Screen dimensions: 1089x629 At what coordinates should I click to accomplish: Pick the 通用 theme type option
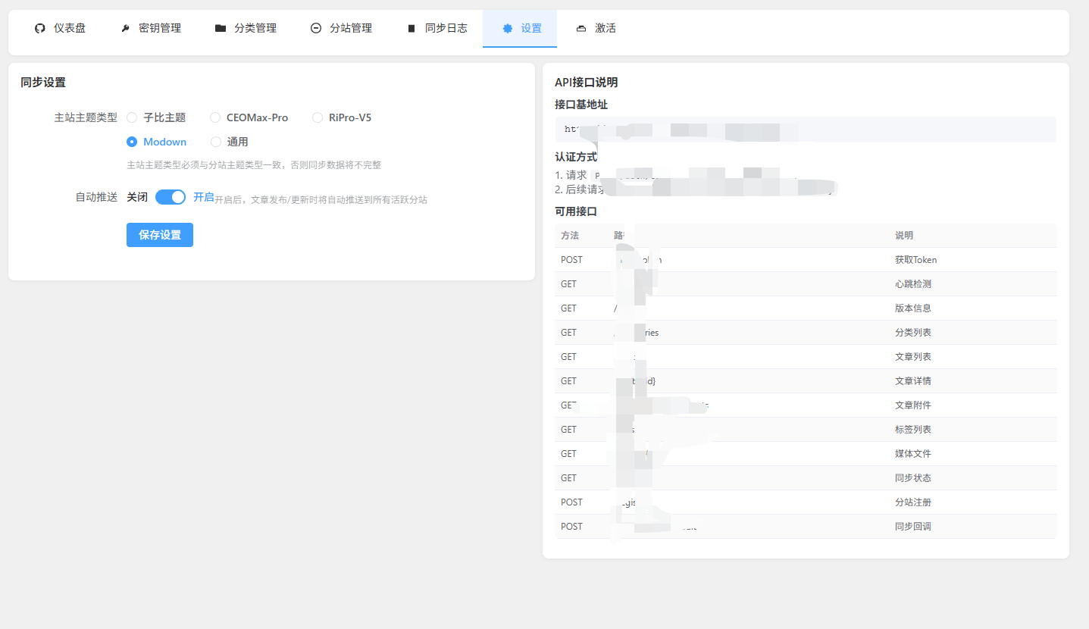point(216,142)
